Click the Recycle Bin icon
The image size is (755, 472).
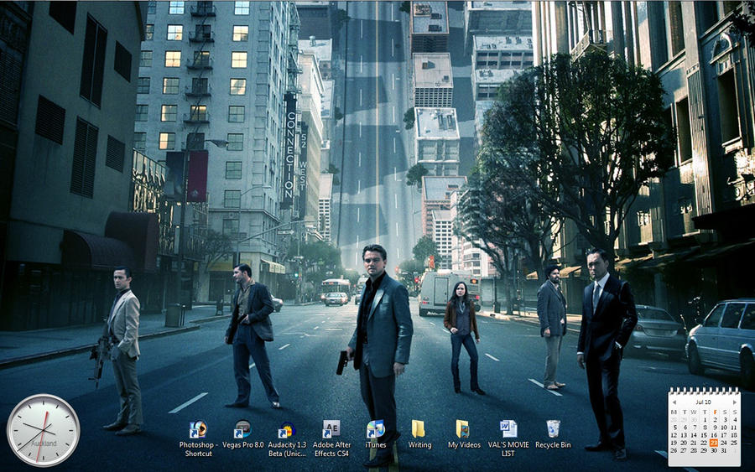553,434
